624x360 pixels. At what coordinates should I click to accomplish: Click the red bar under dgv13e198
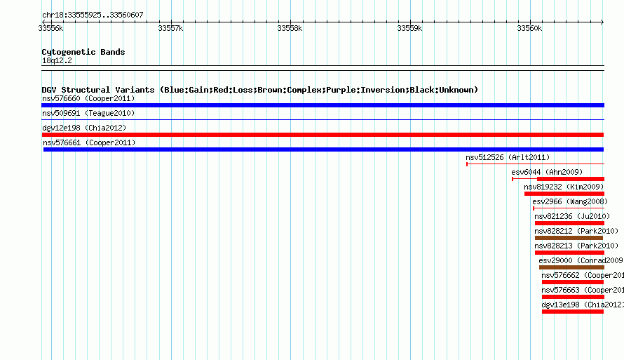[573, 312]
